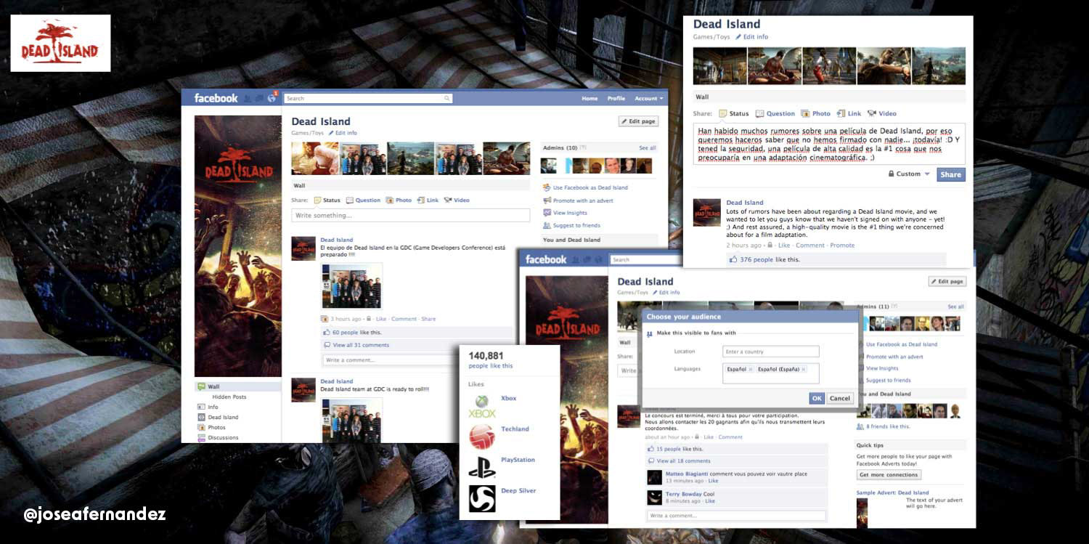The image size is (1089, 544).
Task: Select Link share tab in top-right window
Action: [849, 113]
